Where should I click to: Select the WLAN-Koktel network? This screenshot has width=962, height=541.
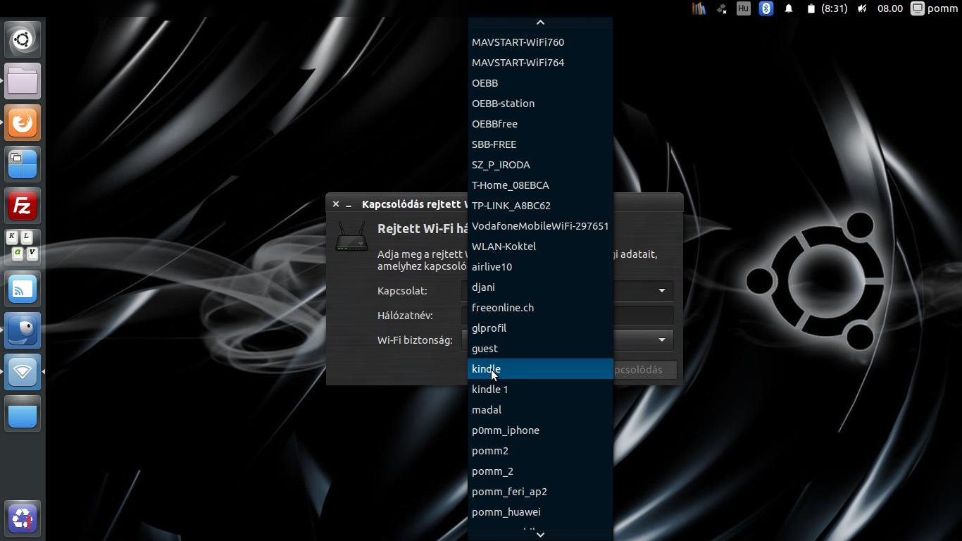[541, 247]
